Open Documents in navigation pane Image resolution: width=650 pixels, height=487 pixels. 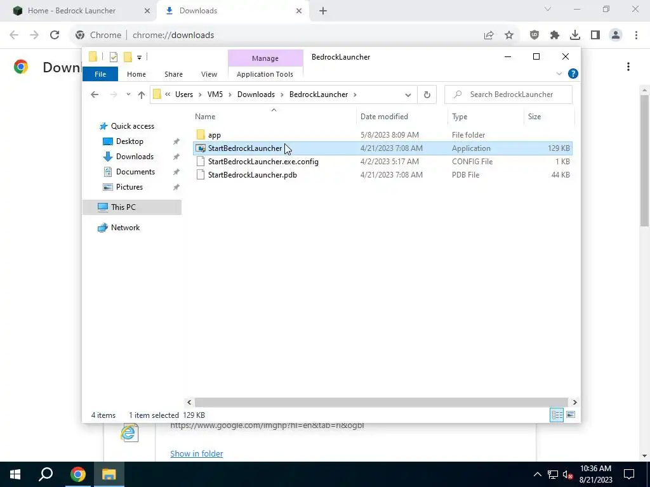pyautogui.click(x=135, y=172)
